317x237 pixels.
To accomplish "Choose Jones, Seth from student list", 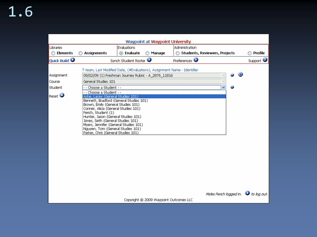I will [x=154, y=120].
